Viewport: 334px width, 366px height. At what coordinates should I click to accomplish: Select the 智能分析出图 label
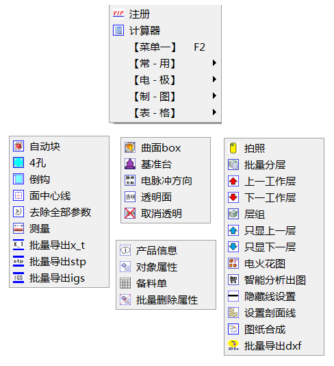coord(275,280)
